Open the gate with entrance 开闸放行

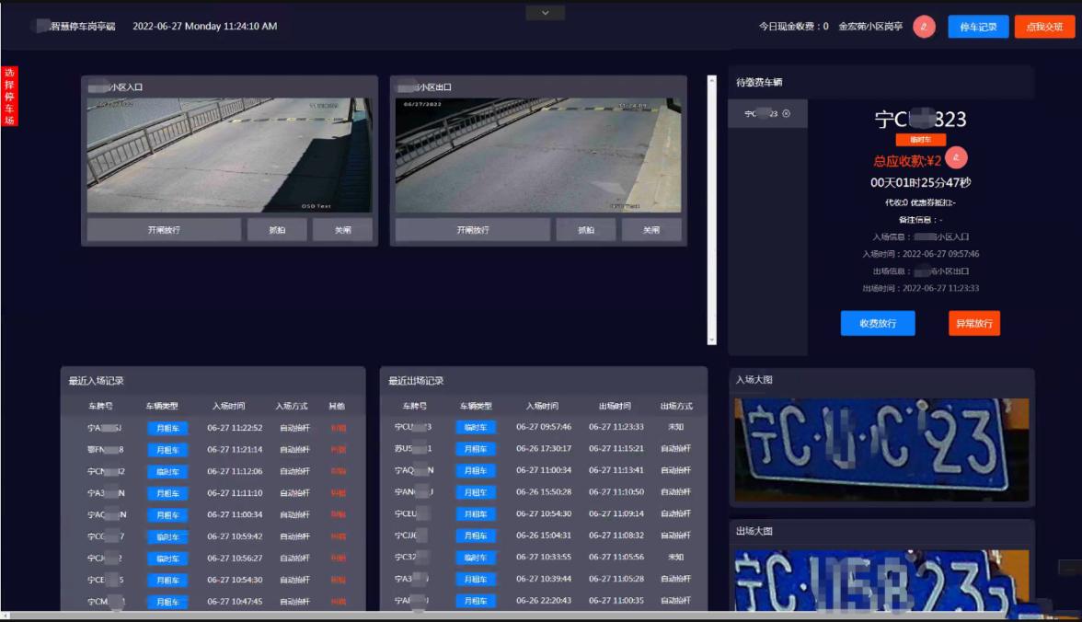[x=164, y=230]
